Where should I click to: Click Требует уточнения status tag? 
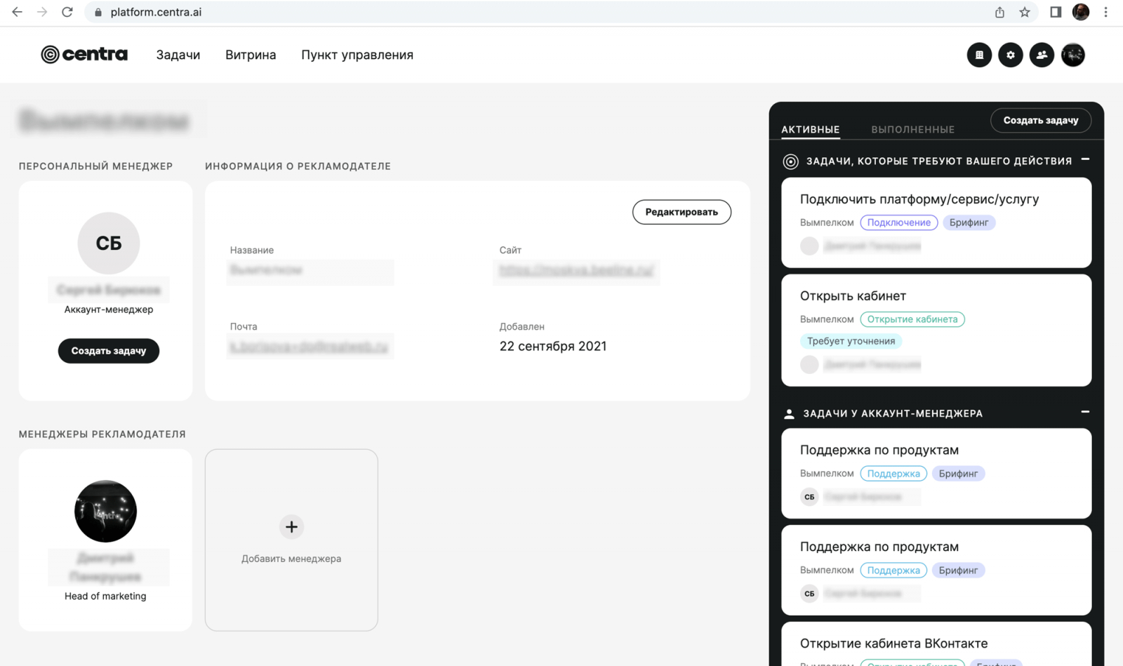851,341
